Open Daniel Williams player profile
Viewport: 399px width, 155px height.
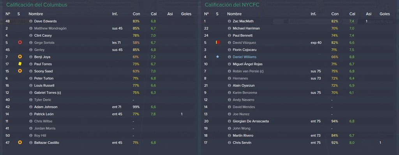[x=245, y=57]
